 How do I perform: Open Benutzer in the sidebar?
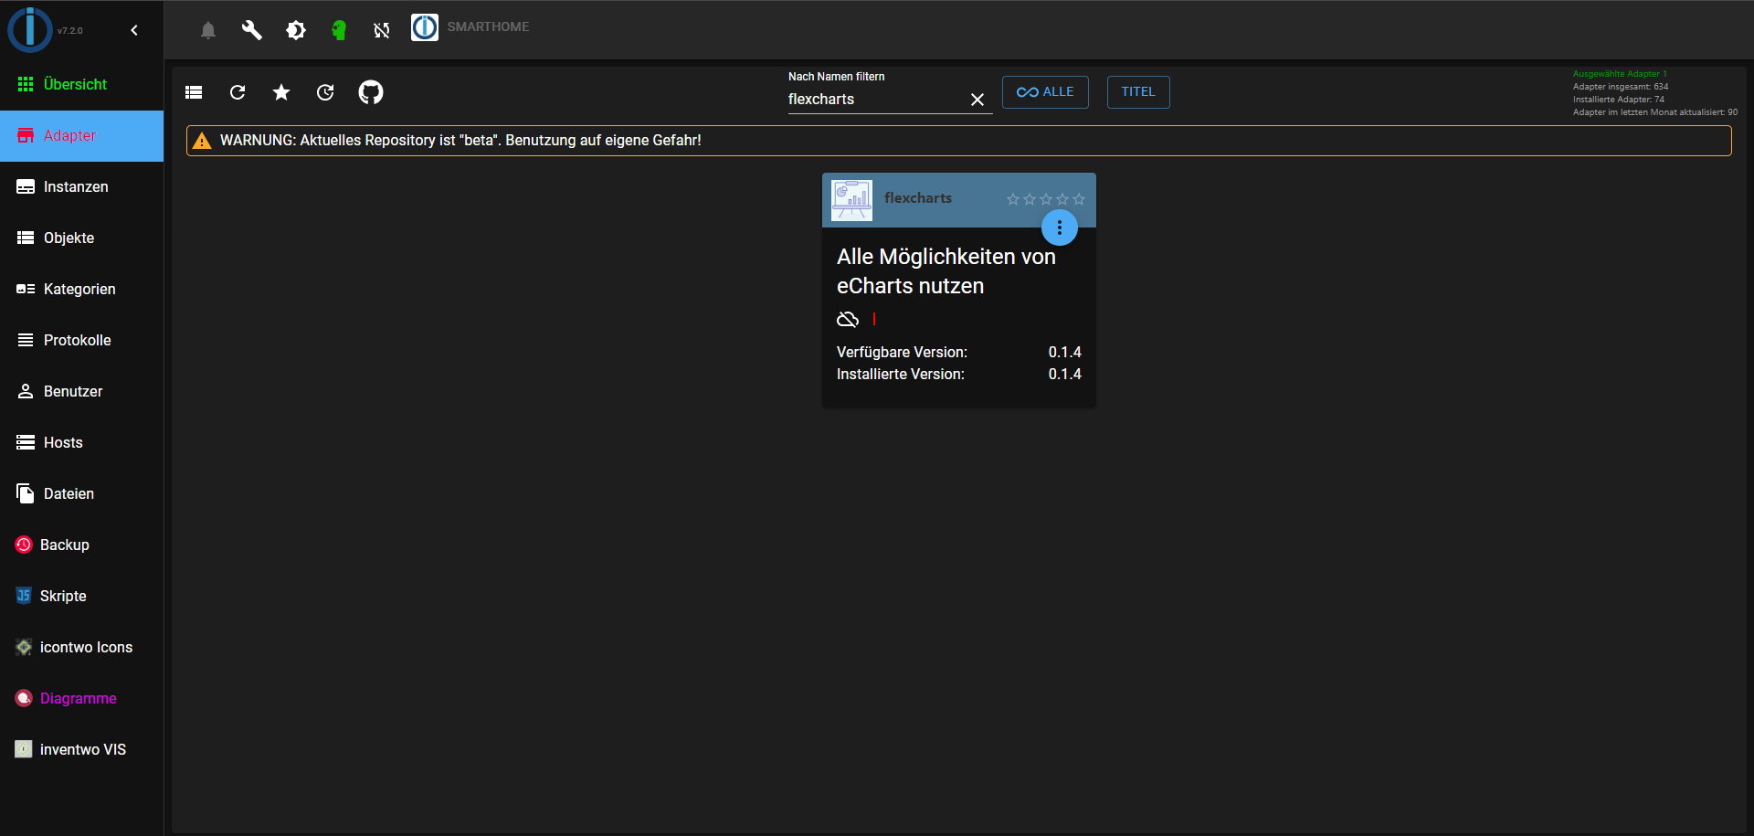coord(81,391)
